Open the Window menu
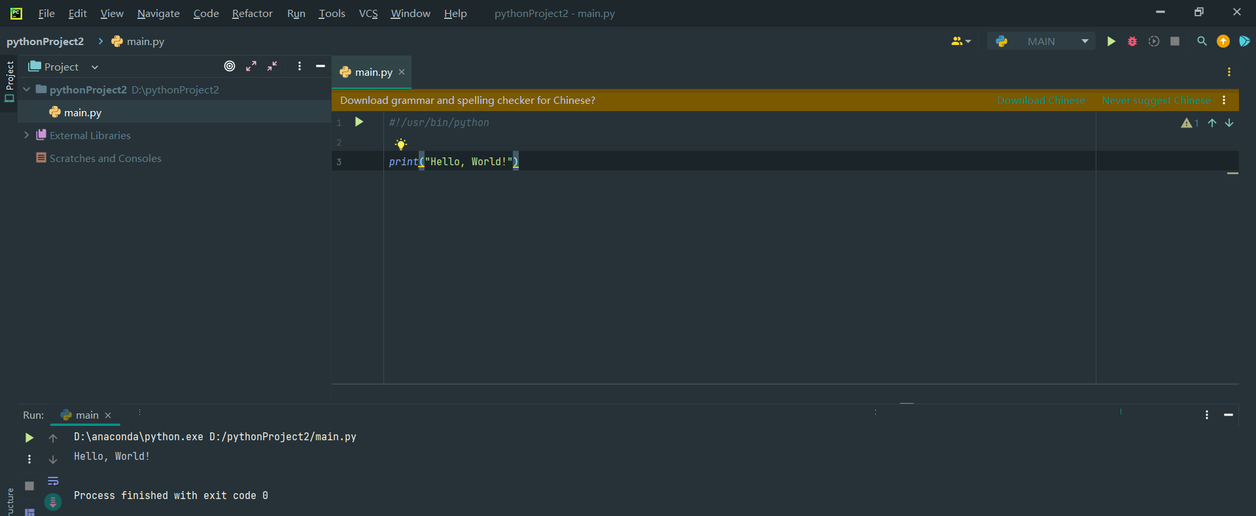The image size is (1256, 516). (410, 13)
